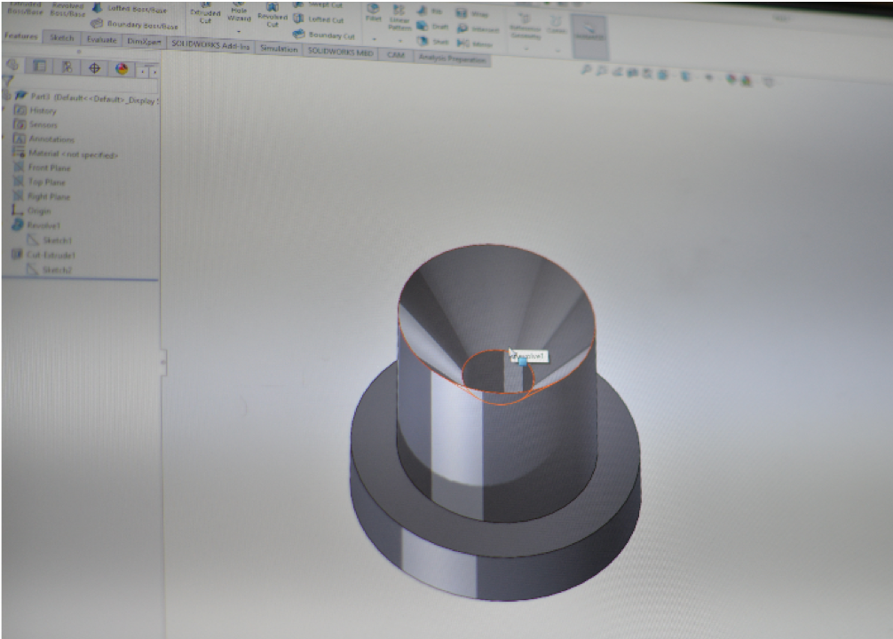Open the Hole Wizard tool
The height and width of the screenshot is (639, 893).
pos(239,12)
